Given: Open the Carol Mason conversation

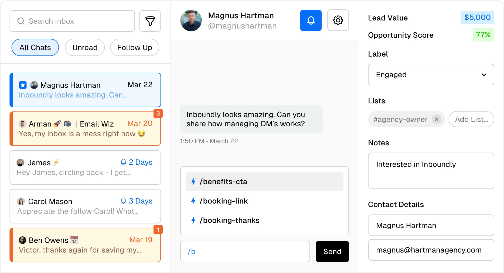Looking at the screenshot, I should point(85,206).
